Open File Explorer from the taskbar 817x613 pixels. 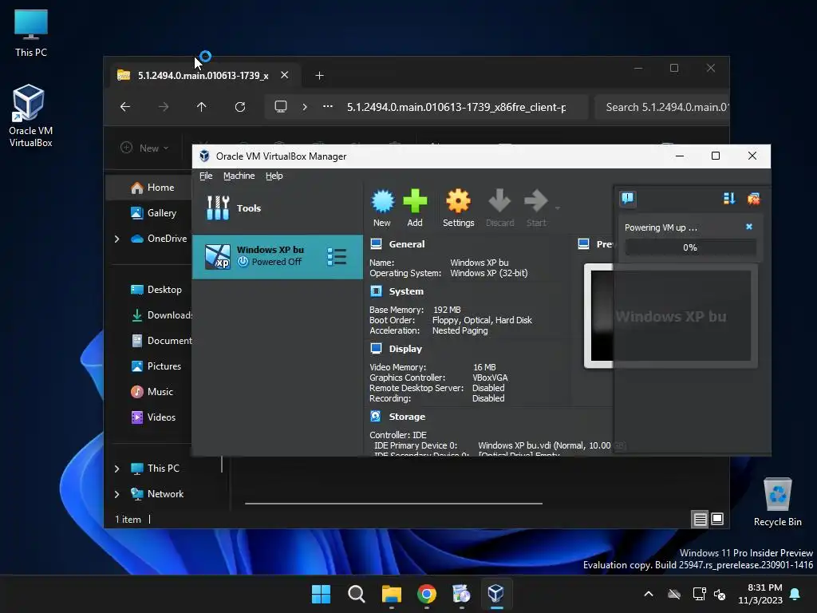coord(391,594)
